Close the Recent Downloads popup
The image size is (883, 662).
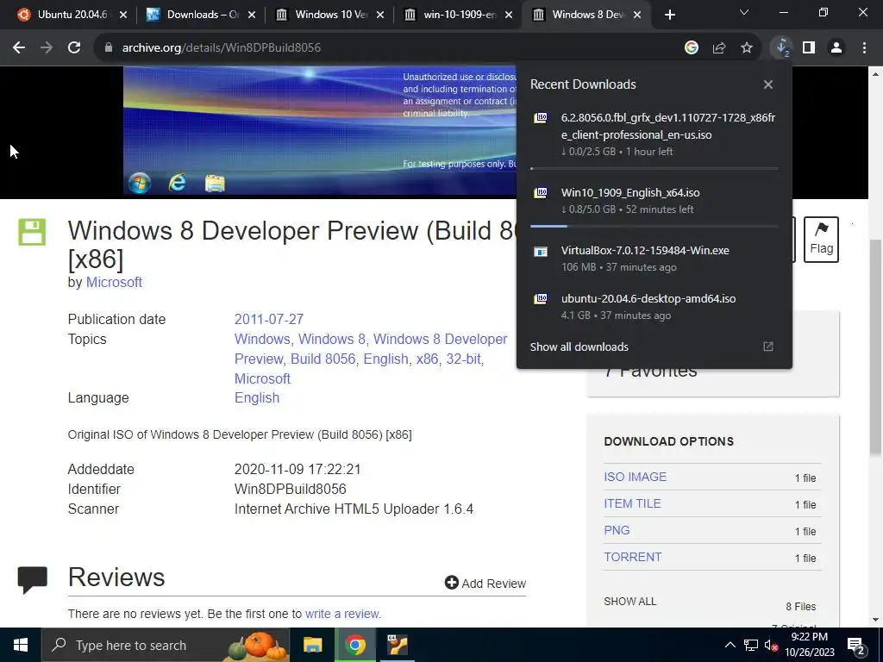pos(768,84)
